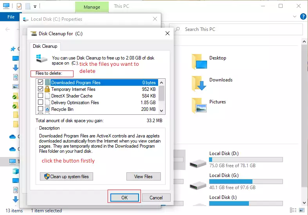Tick the DirectX Shader Cache checkbox

[40, 96]
